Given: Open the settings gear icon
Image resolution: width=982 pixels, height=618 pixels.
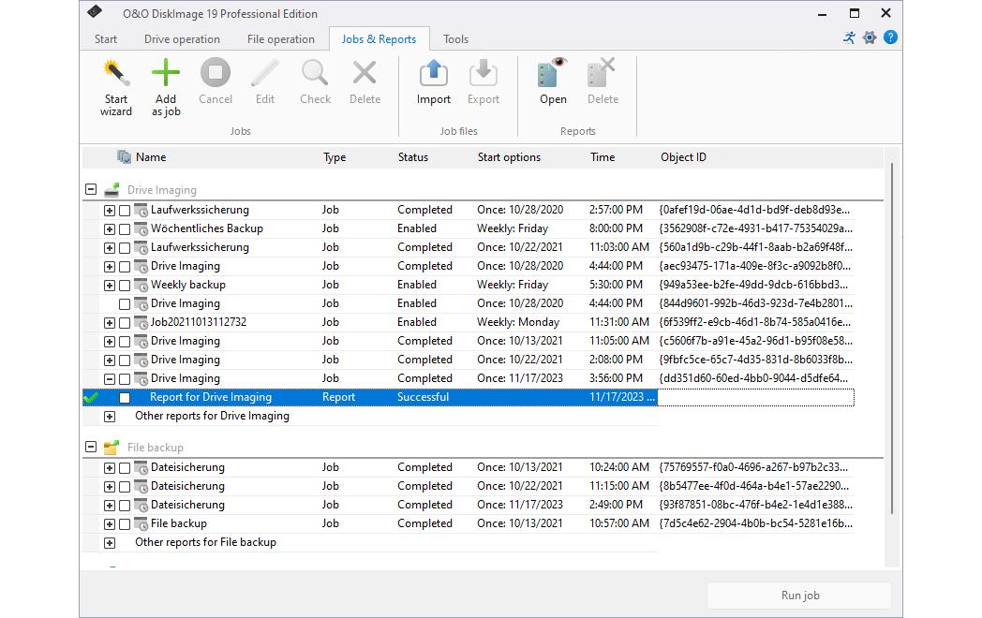Looking at the screenshot, I should (870, 37).
